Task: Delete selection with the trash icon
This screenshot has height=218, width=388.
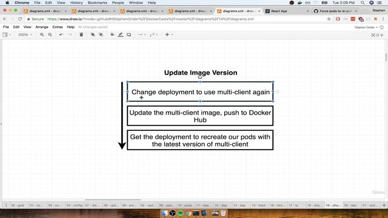Action: pyautogui.click(x=81, y=35)
